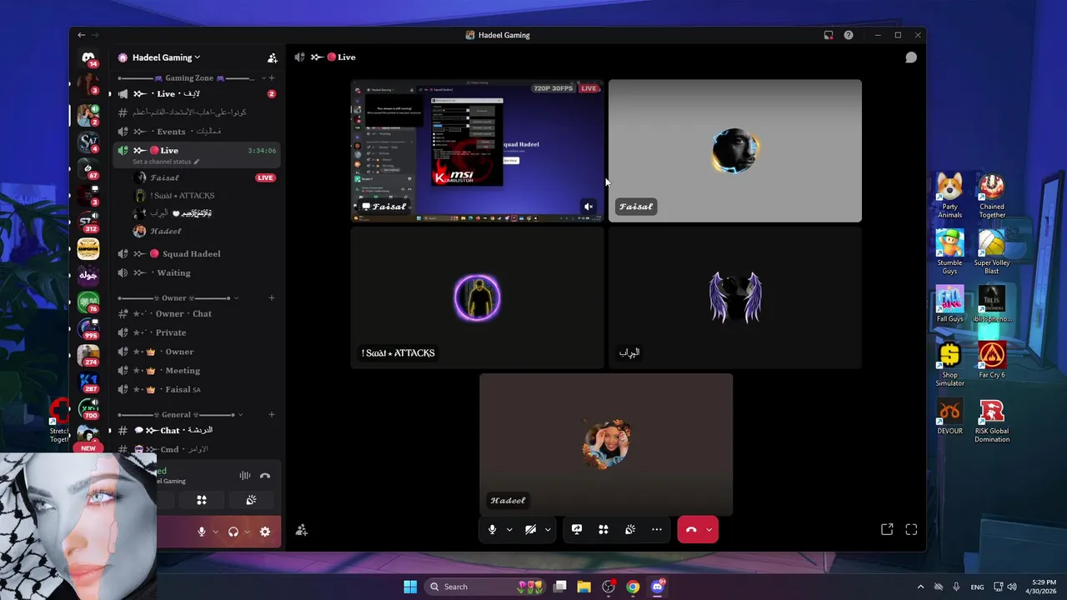
Task: Go back with title bar arrow
Action: 81,35
